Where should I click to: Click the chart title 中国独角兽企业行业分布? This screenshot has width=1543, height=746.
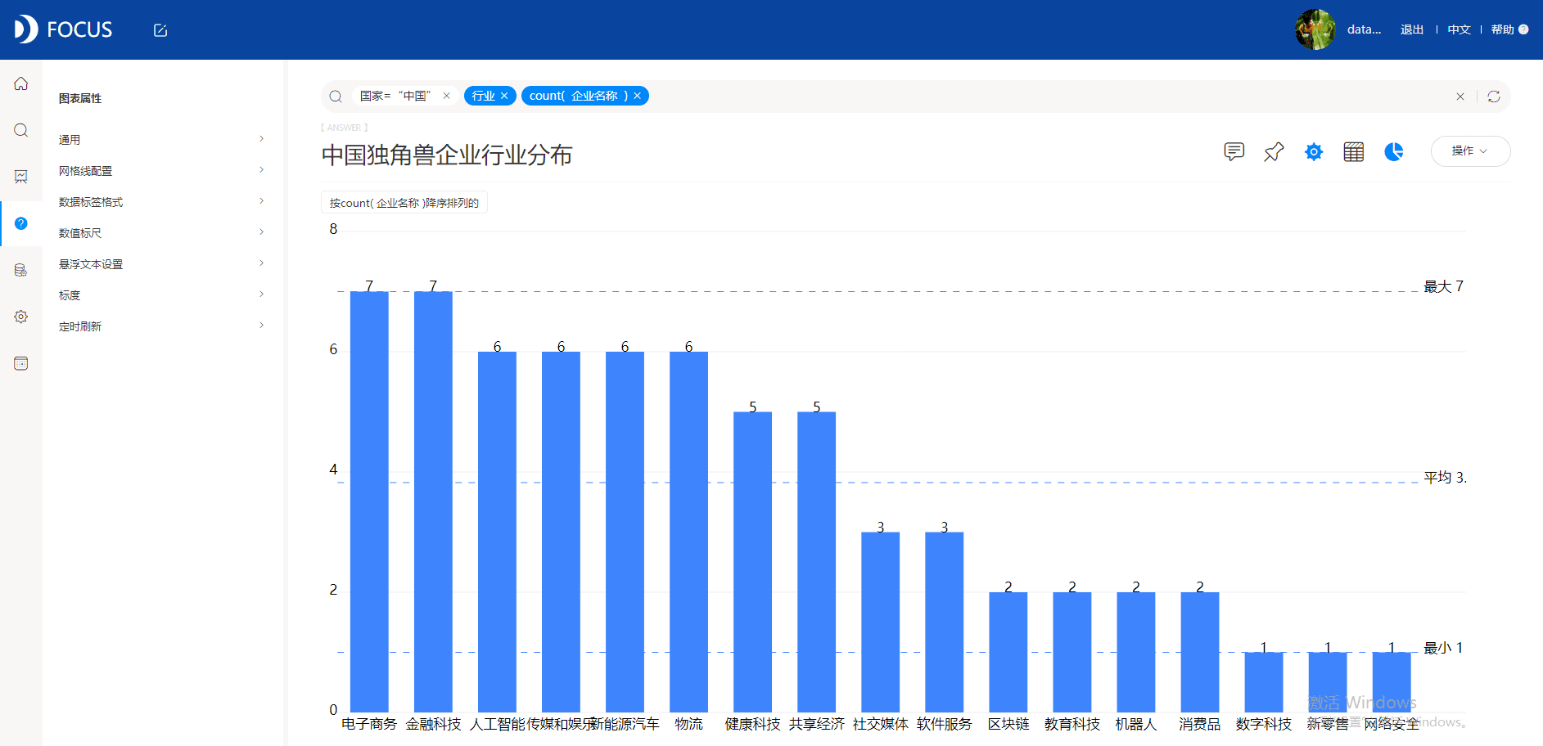447,155
